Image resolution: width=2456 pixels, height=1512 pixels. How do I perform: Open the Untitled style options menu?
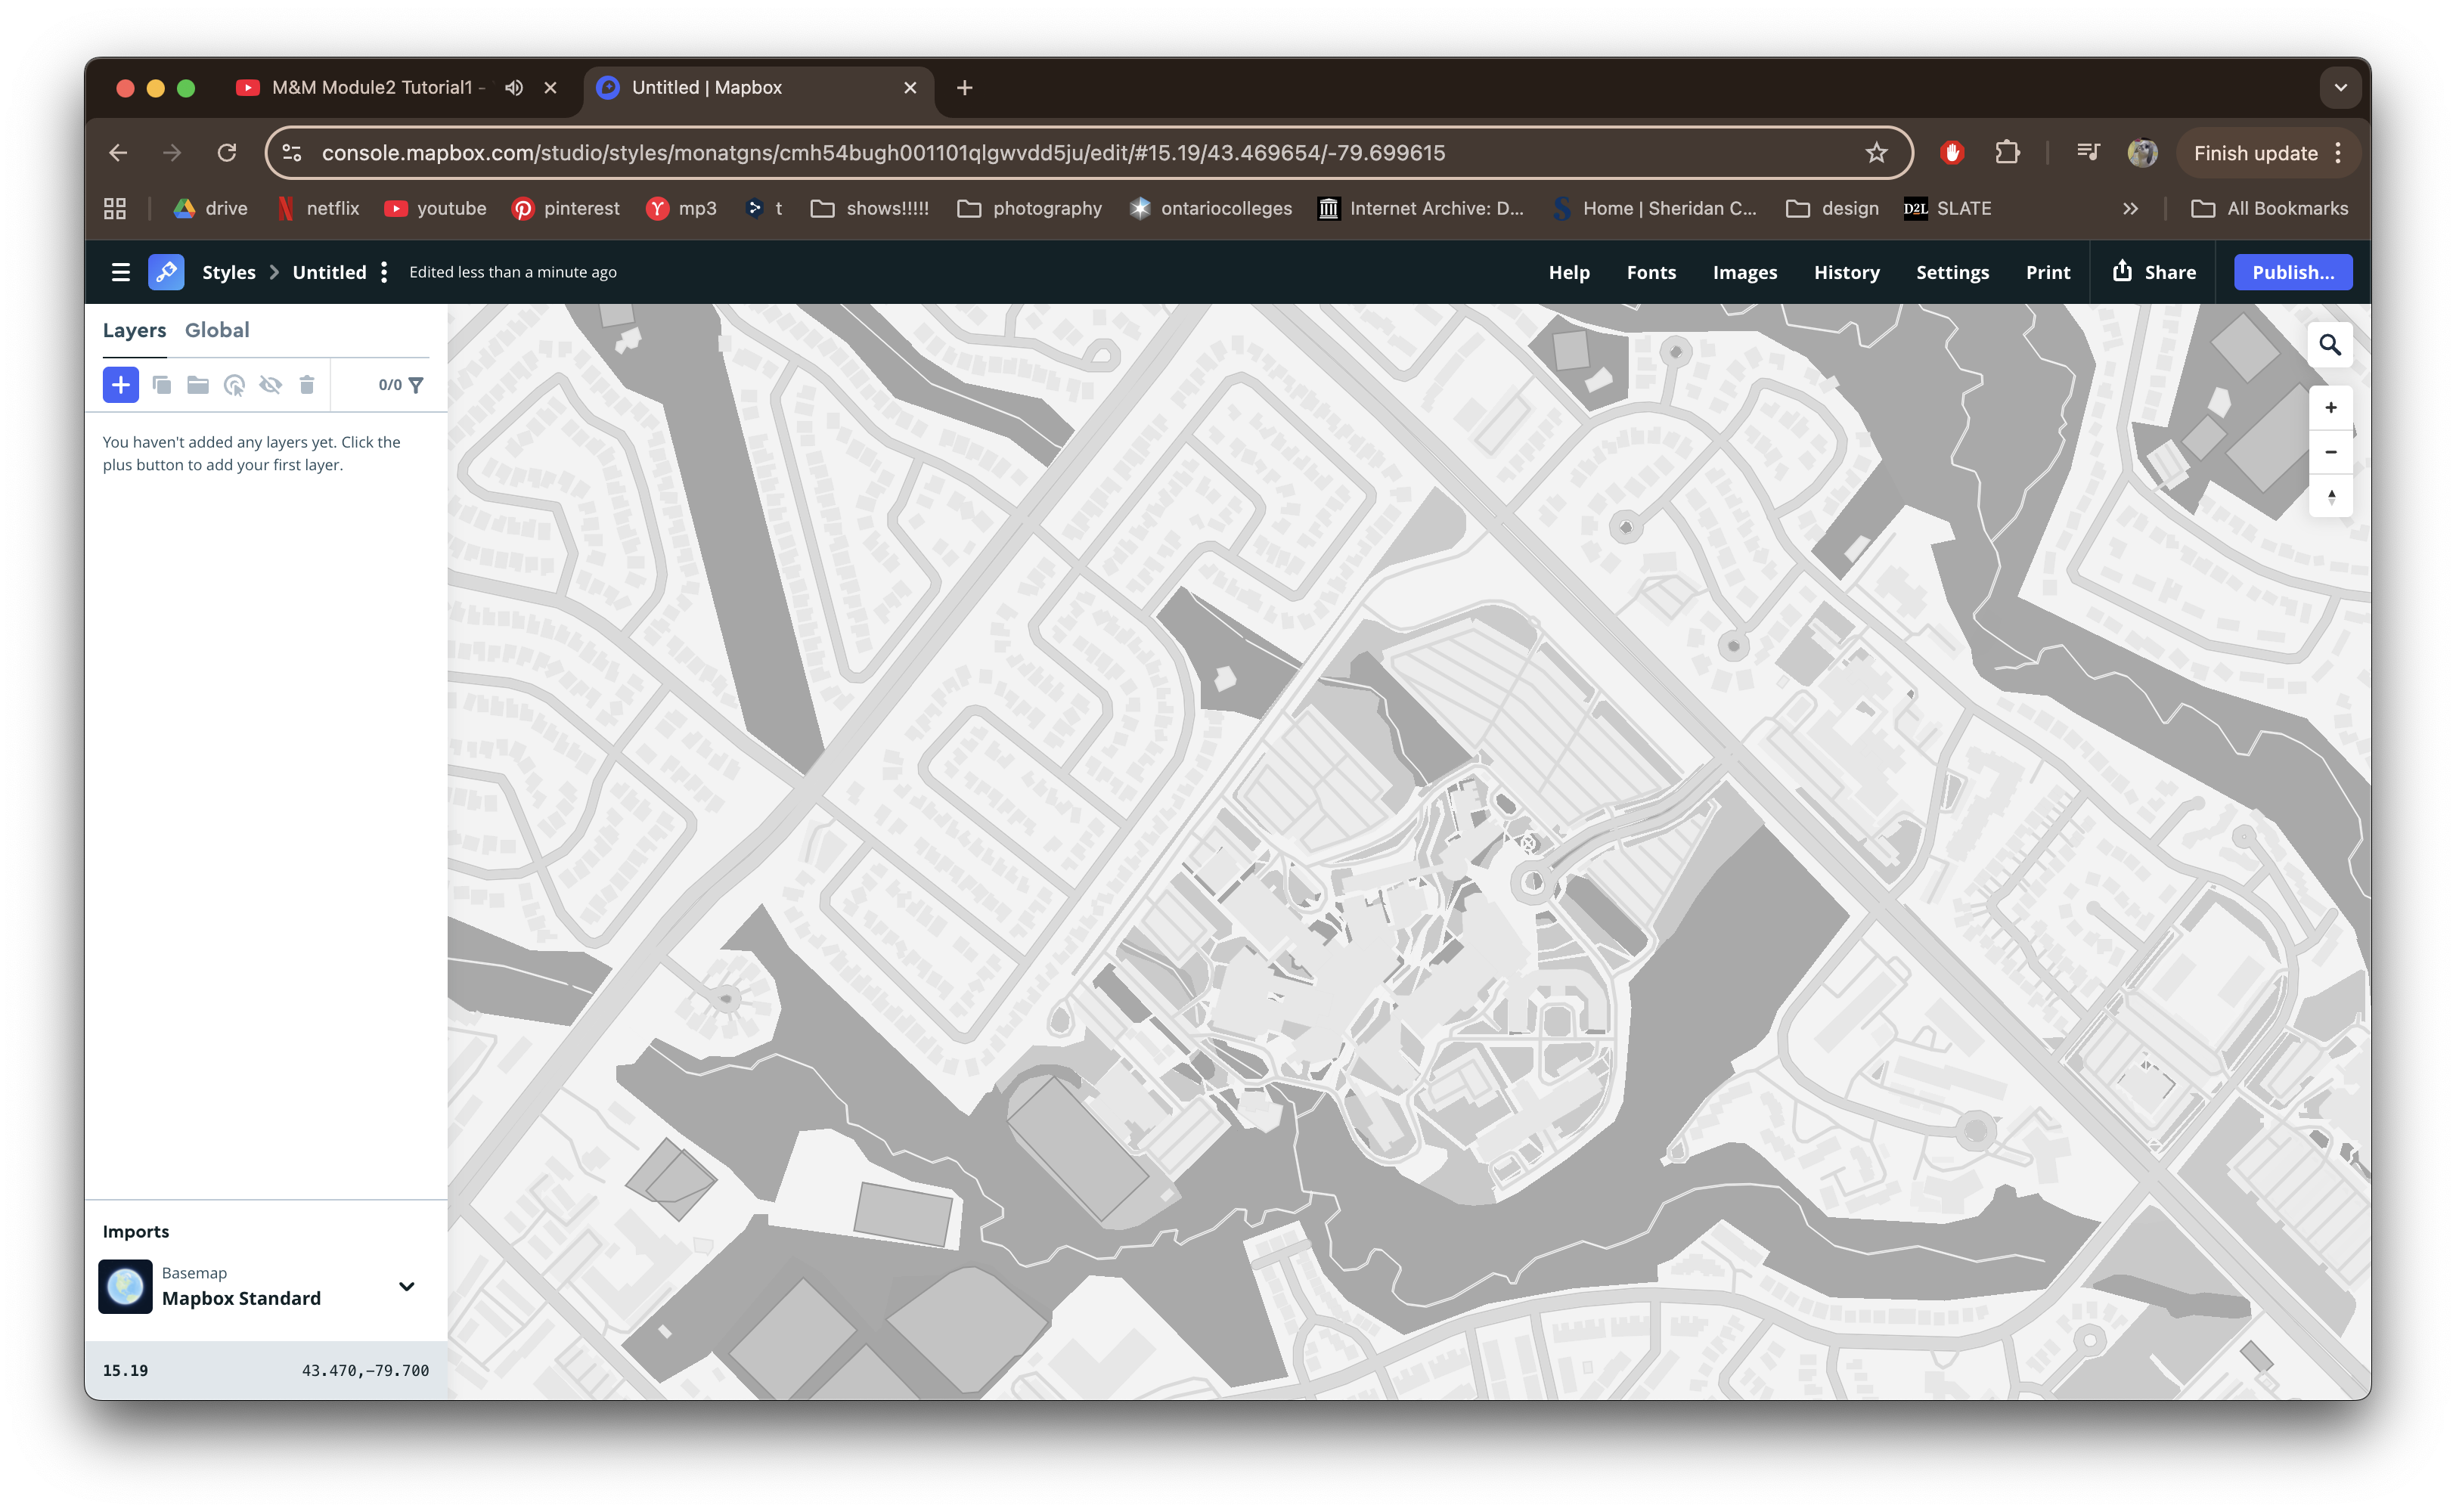384,272
